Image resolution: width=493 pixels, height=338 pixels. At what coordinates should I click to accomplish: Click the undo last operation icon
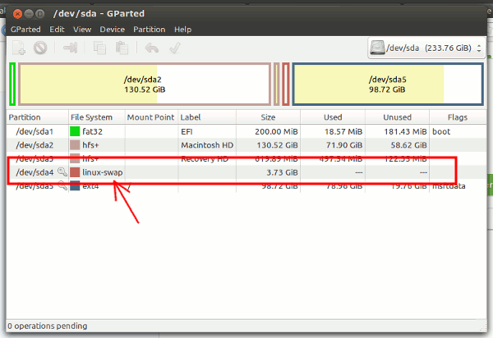coord(151,48)
